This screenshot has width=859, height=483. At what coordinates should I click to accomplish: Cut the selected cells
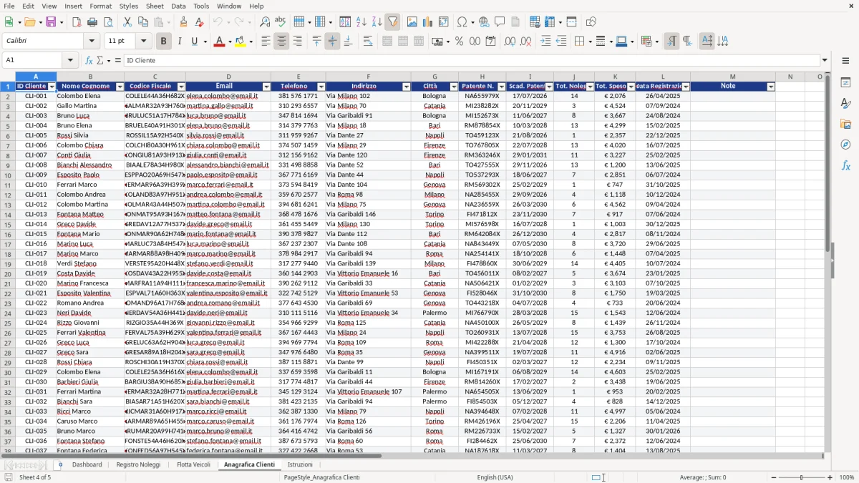[127, 22]
